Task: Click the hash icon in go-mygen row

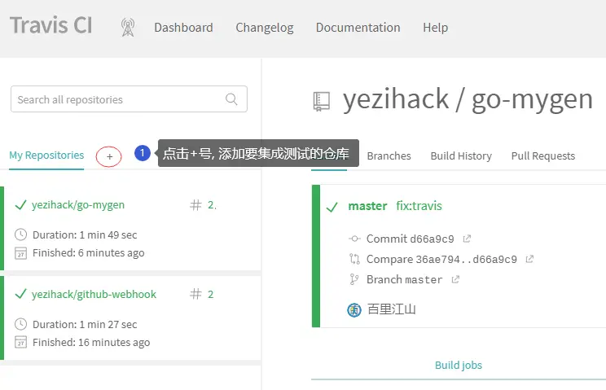Action: pyautogui.click(x=195, y=204)
